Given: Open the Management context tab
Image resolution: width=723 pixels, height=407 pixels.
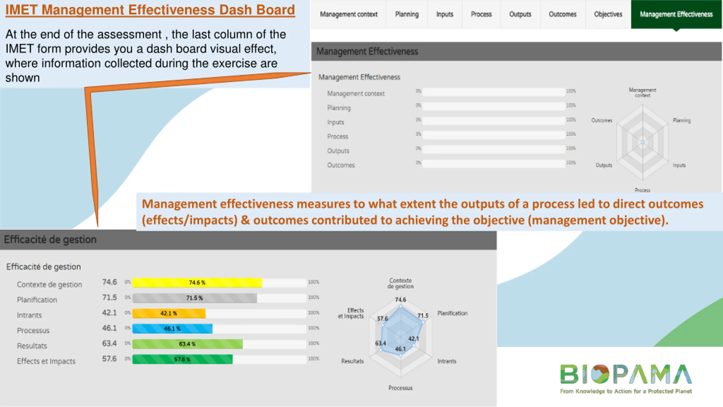Looking at the screenshot, I should [x=349, y=14].
